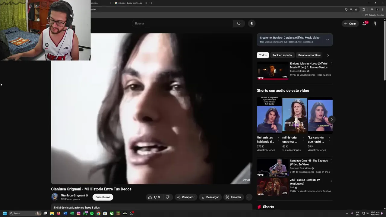Image resolution: width=386 pixels, height=217 pixels.
Task: Open Chrome media controls icon
Action: coord(372,9)
